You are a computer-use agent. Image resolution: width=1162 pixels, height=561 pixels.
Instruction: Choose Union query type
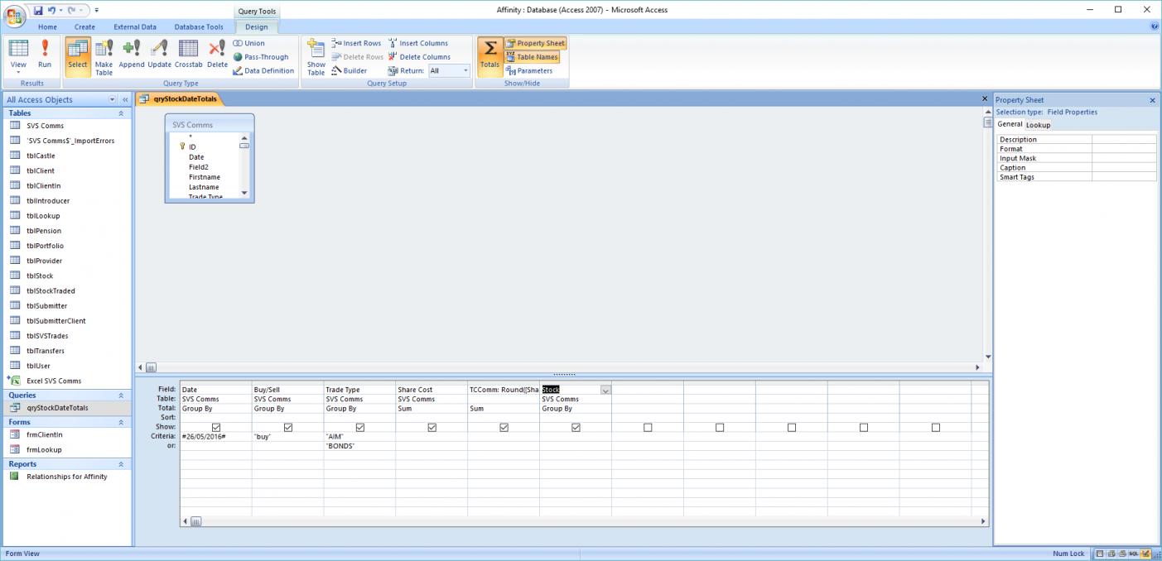[249, 43]
